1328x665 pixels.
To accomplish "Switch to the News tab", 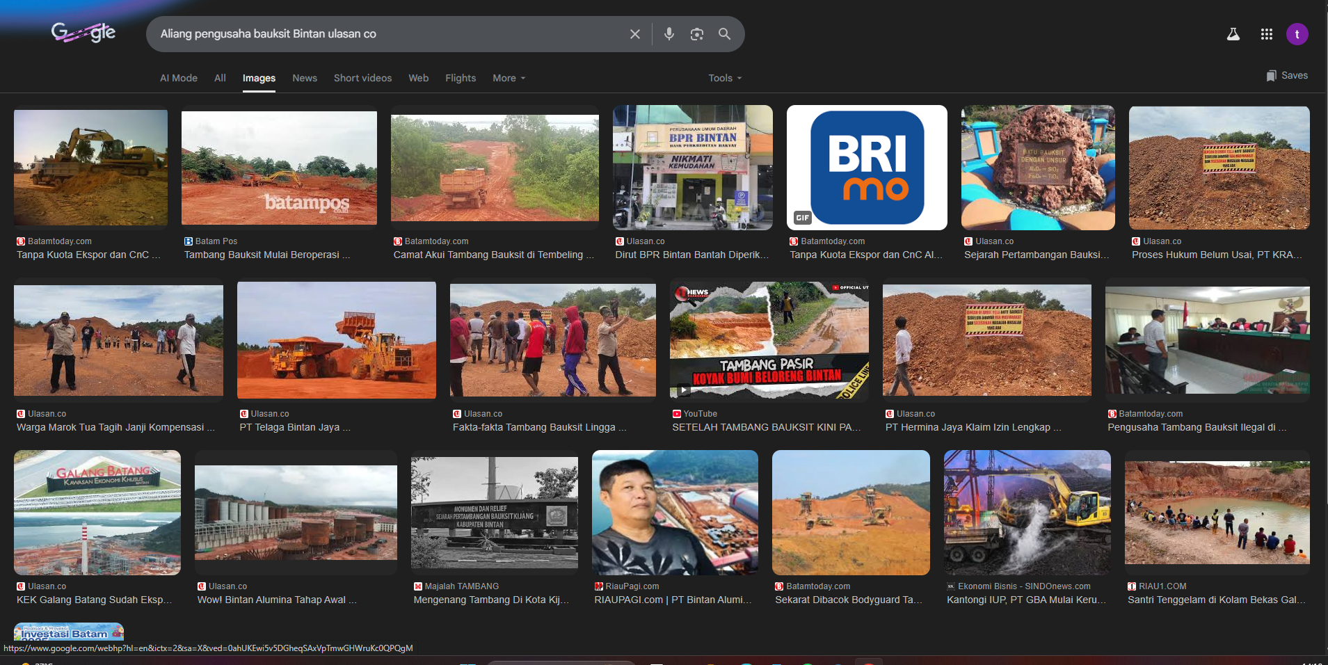I will tap(304, 78).
